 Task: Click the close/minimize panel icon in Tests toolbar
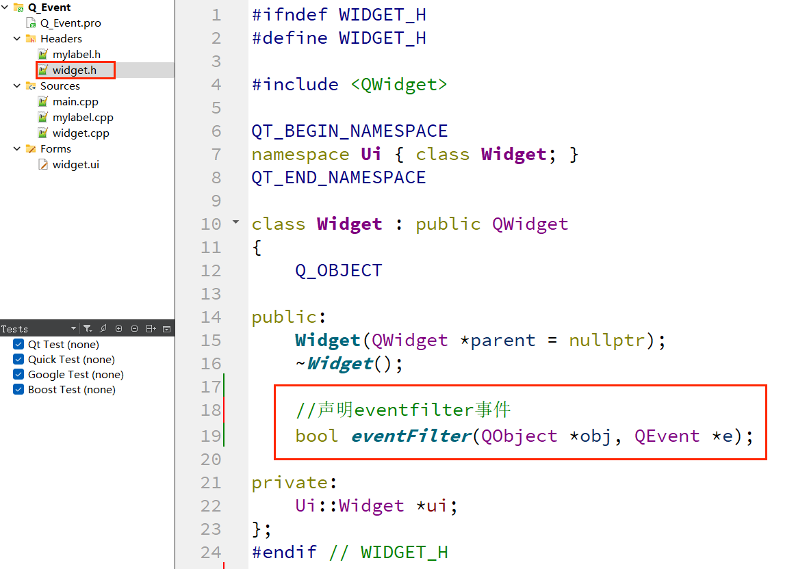(166, 329)
